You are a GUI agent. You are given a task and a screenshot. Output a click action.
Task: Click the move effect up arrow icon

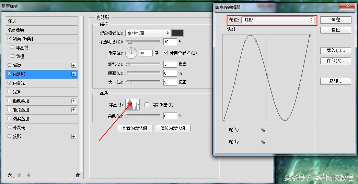[x=20, y=175]
